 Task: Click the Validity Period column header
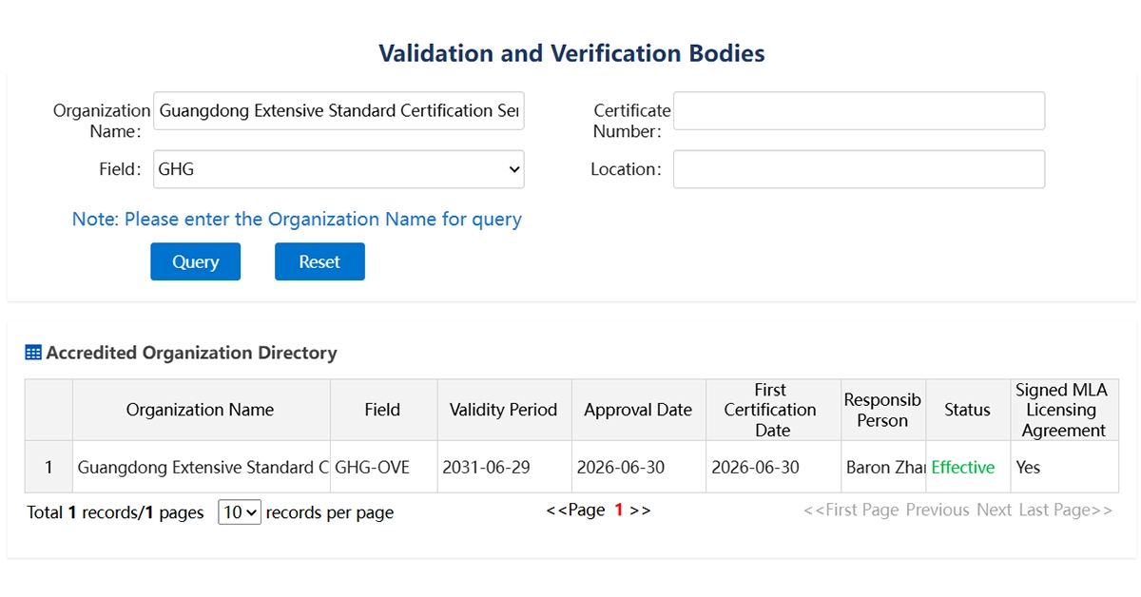504,410
